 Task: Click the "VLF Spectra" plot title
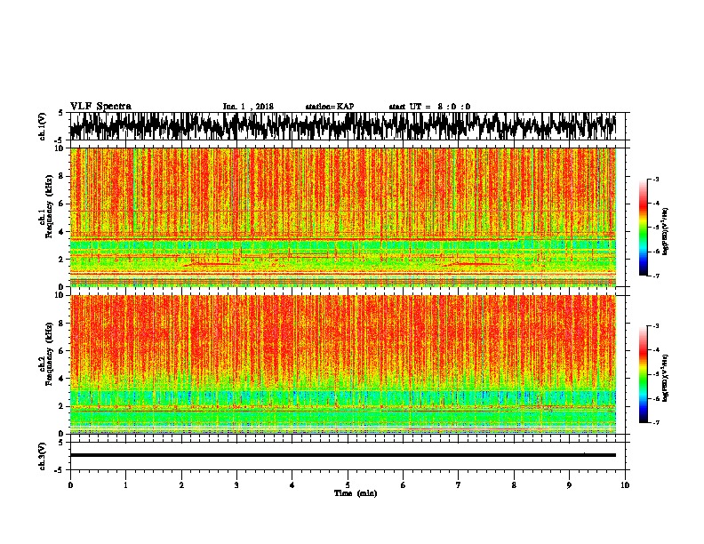pyautogui.click(x=100, y=107)
